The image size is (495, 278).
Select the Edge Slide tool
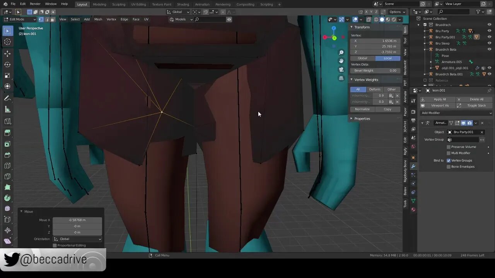point(7,220)
